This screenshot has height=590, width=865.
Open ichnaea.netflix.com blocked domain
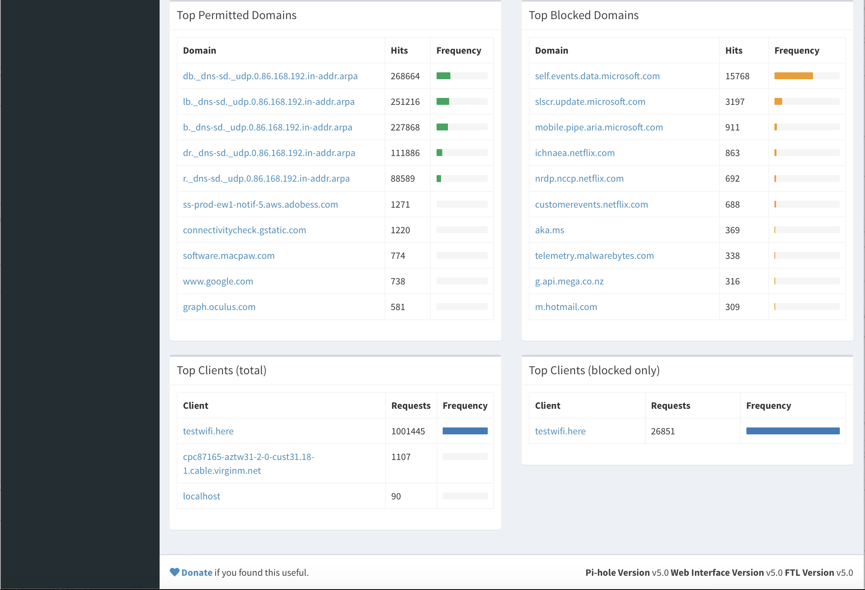[575, 153]
